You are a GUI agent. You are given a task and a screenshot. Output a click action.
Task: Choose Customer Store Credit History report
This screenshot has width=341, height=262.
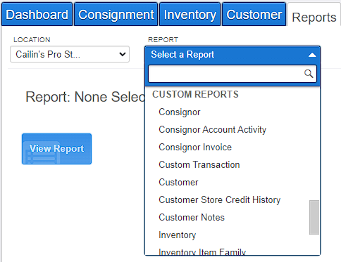point(220,200)
